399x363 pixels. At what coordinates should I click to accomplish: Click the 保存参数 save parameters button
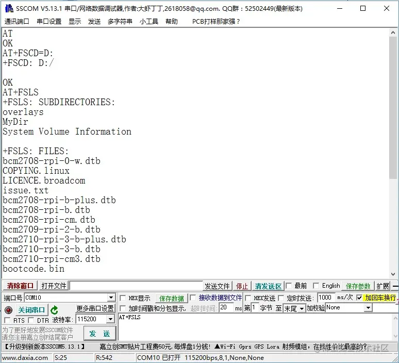click(358, 286)
